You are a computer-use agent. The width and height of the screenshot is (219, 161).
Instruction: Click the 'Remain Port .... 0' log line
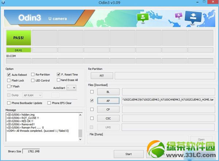tap(25, 127)
